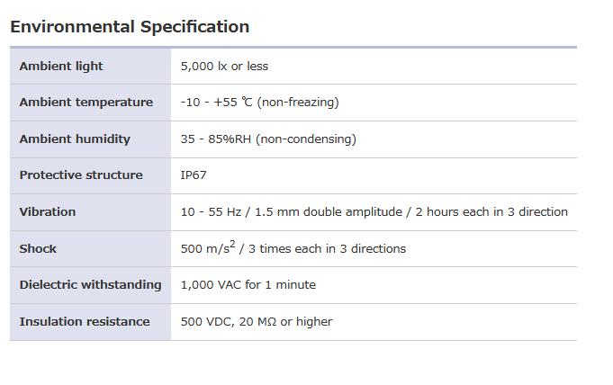
Task: Select the Ambient temperature label cell
Action: tap(86, 103)
